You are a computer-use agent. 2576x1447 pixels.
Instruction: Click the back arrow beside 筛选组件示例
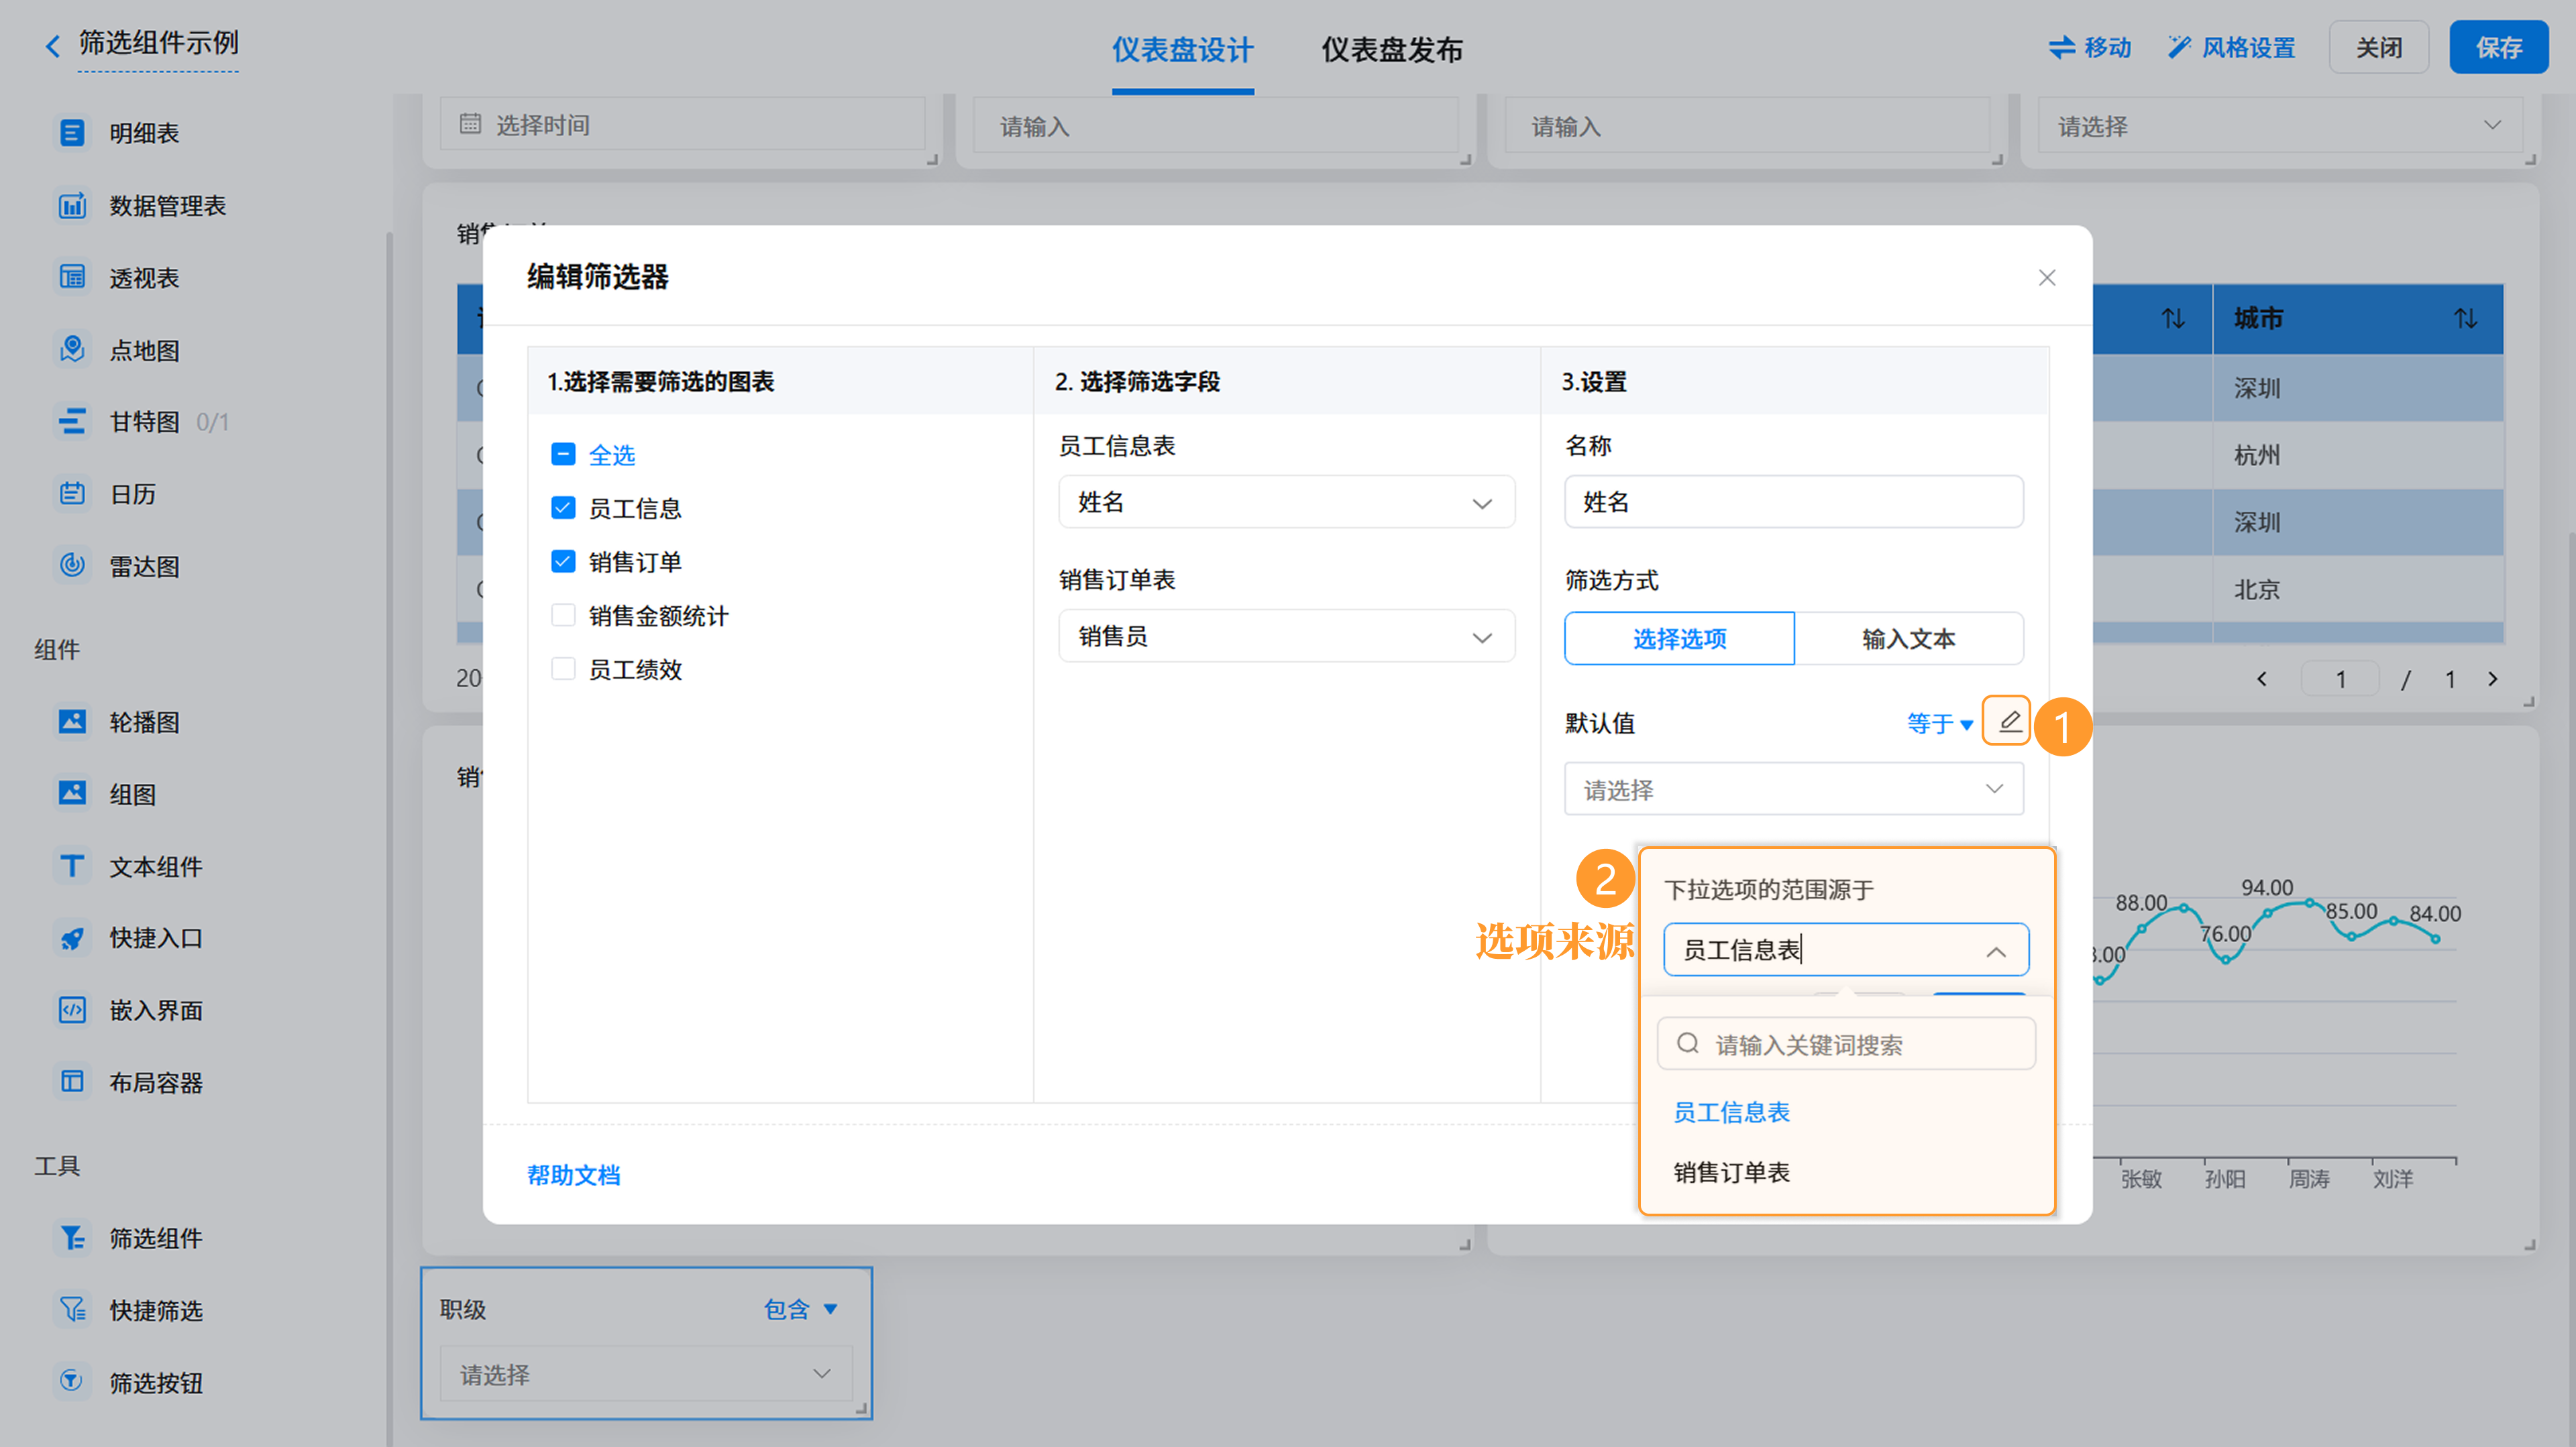tap(52, 46)
